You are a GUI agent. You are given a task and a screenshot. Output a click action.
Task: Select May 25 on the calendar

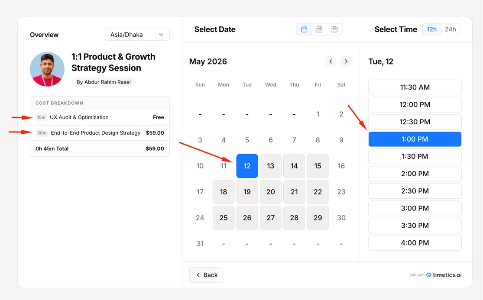pos(224,218)
